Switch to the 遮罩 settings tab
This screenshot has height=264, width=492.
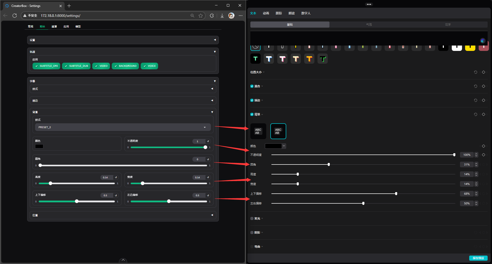click(54, 27)
